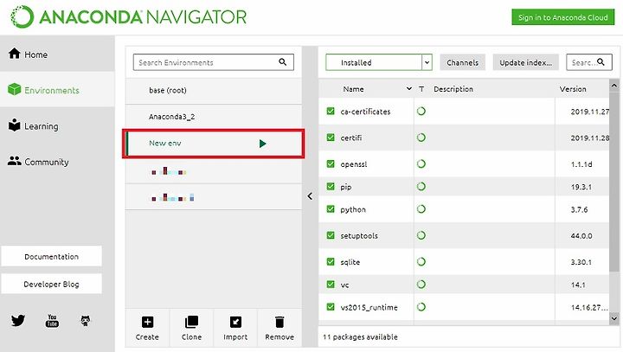Click the Community people icon

[x=15, y=161]
